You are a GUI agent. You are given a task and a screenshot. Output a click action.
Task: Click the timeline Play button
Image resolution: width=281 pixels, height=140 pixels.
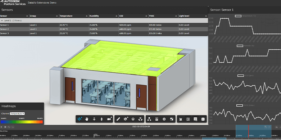[1, 127]
